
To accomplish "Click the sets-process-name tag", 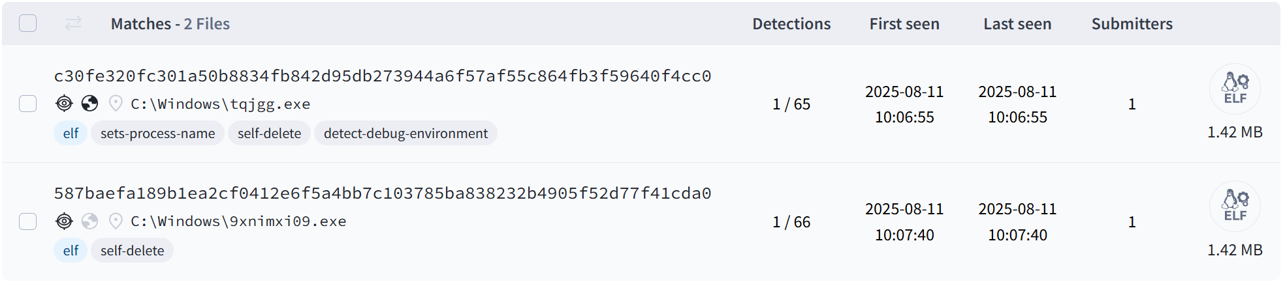I will coord(157,133).
